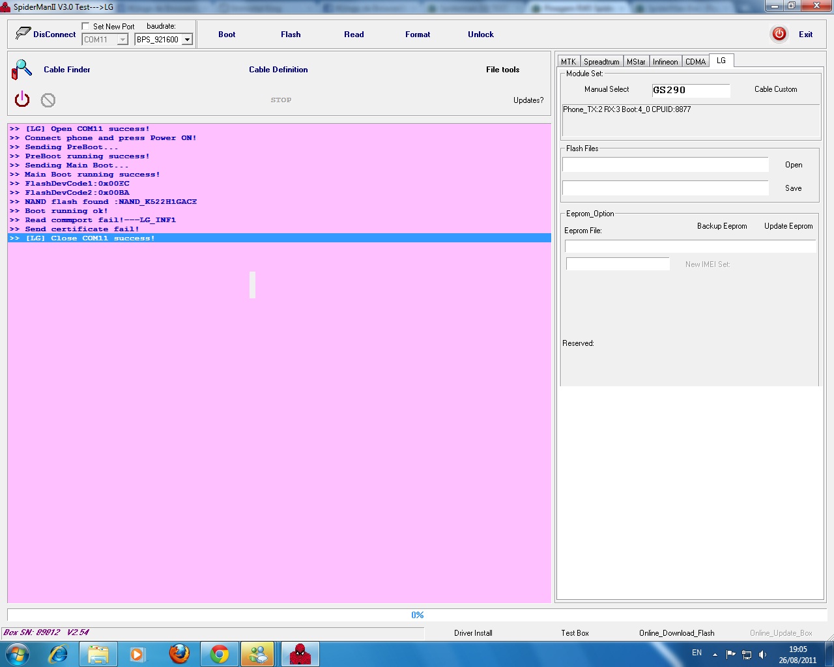Click the Action Center flag tray icon

[x=730, y=654]
